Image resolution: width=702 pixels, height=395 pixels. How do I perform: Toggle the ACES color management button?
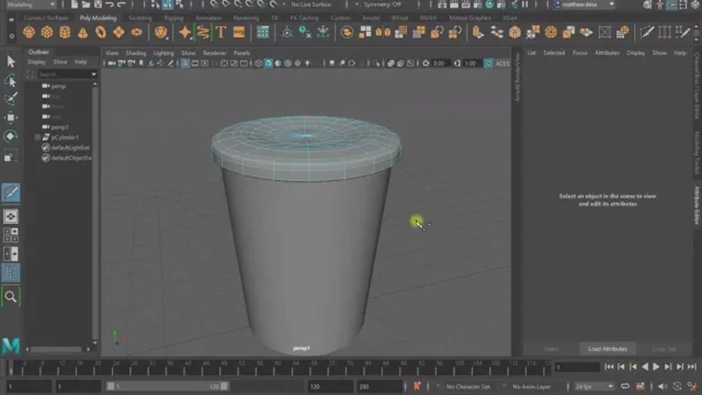pos(488,64)
